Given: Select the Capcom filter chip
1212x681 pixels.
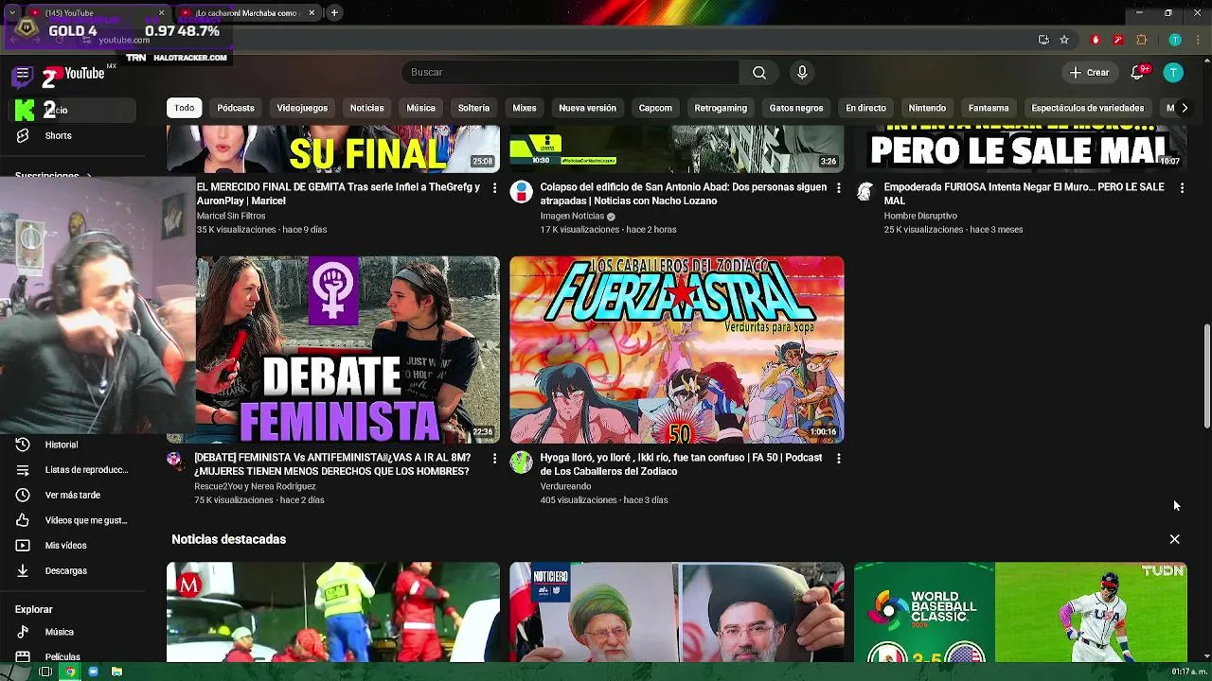Looking at the screenshot, I should tap(655, 108).
